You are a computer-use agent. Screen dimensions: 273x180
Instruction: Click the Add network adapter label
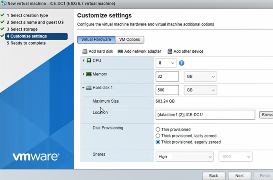pyautogui.click(x=143, y=51)
